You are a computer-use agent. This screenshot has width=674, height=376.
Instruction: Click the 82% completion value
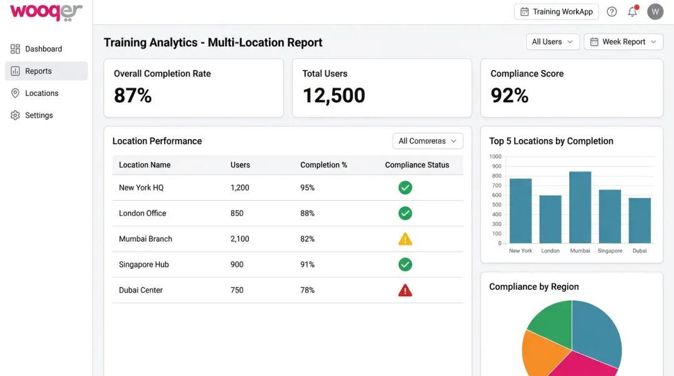pyautogui.click(x=307, y=239)
